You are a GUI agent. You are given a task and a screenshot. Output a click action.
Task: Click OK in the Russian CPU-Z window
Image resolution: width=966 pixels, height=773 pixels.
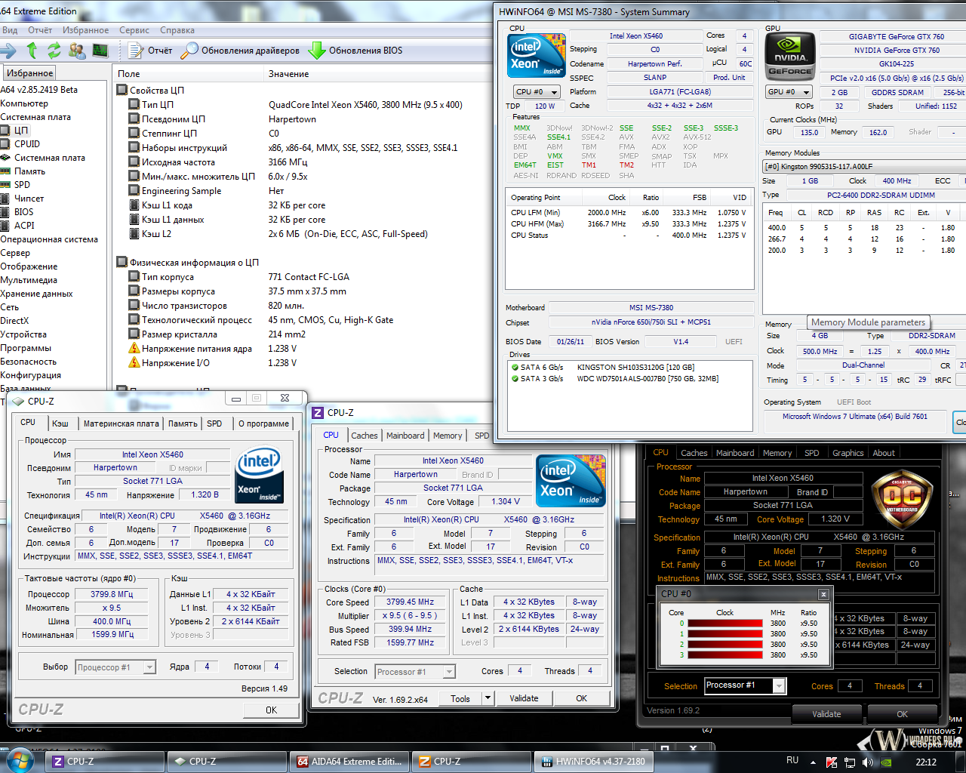(271, 710)
